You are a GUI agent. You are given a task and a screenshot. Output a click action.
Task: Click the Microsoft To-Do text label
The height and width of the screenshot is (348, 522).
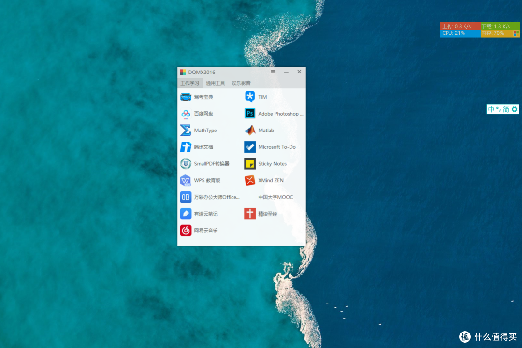click(x=277, y=147)
